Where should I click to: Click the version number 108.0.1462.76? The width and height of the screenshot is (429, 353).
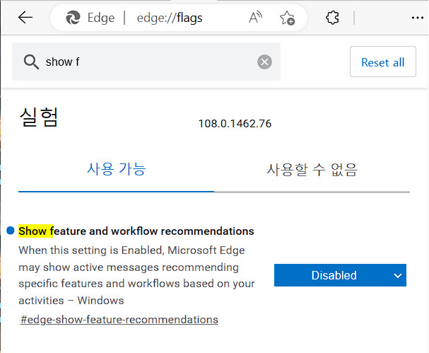235,124
